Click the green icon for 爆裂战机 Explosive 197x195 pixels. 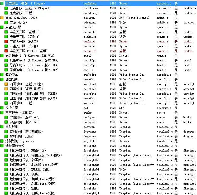pyautogui.click(x=2, y=141)
